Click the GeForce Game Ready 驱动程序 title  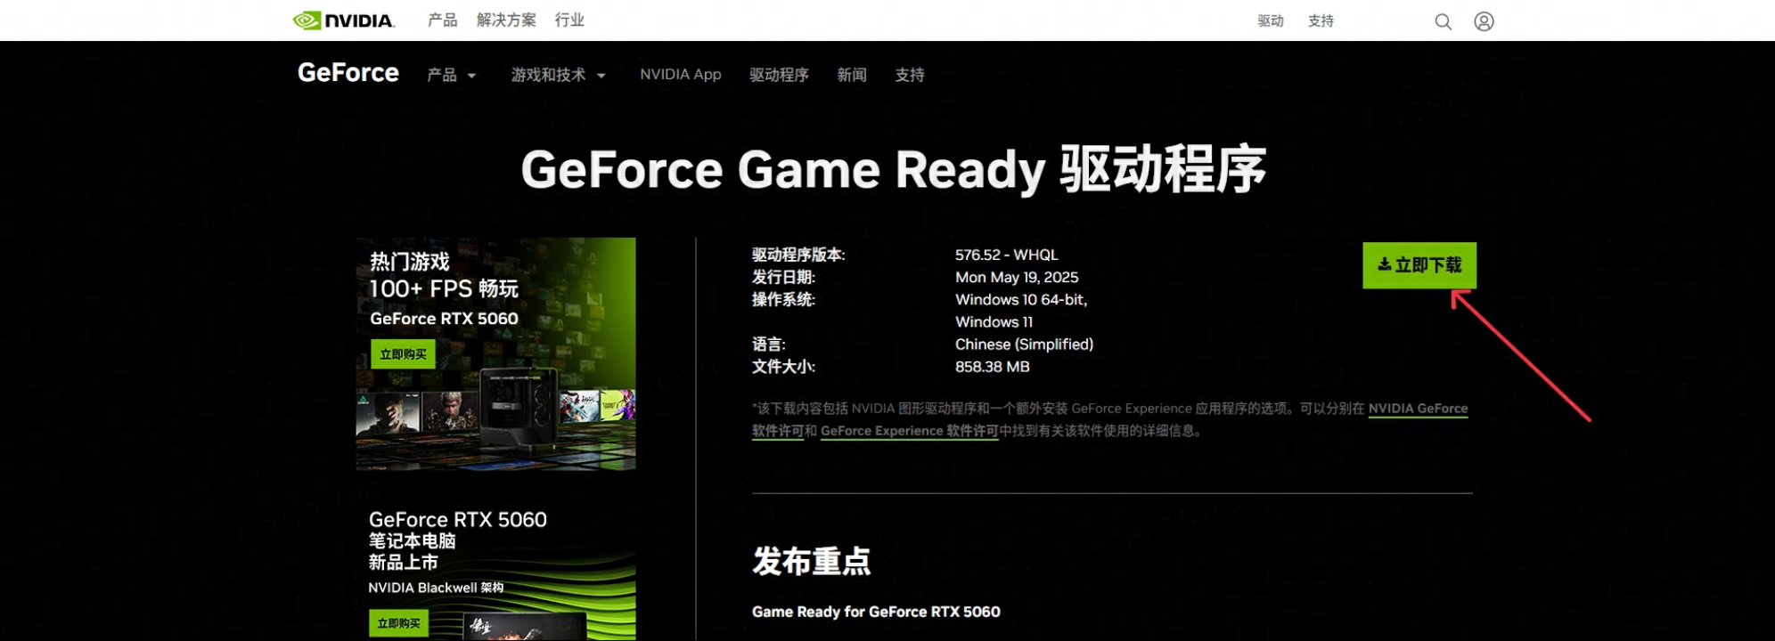pyautogui.click(x=893, y=169)
